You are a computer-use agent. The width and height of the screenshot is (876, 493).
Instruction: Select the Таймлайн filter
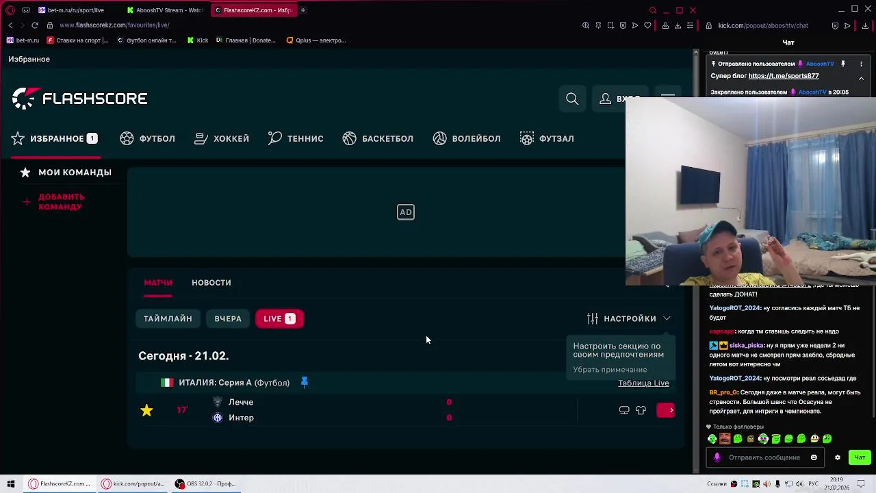click(168, 318)
